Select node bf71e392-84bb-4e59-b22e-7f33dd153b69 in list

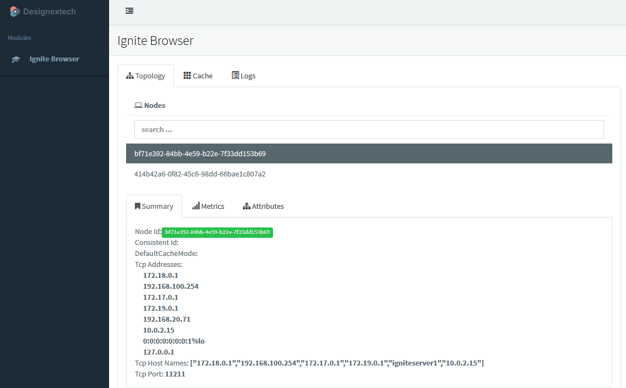coord(369,153)
